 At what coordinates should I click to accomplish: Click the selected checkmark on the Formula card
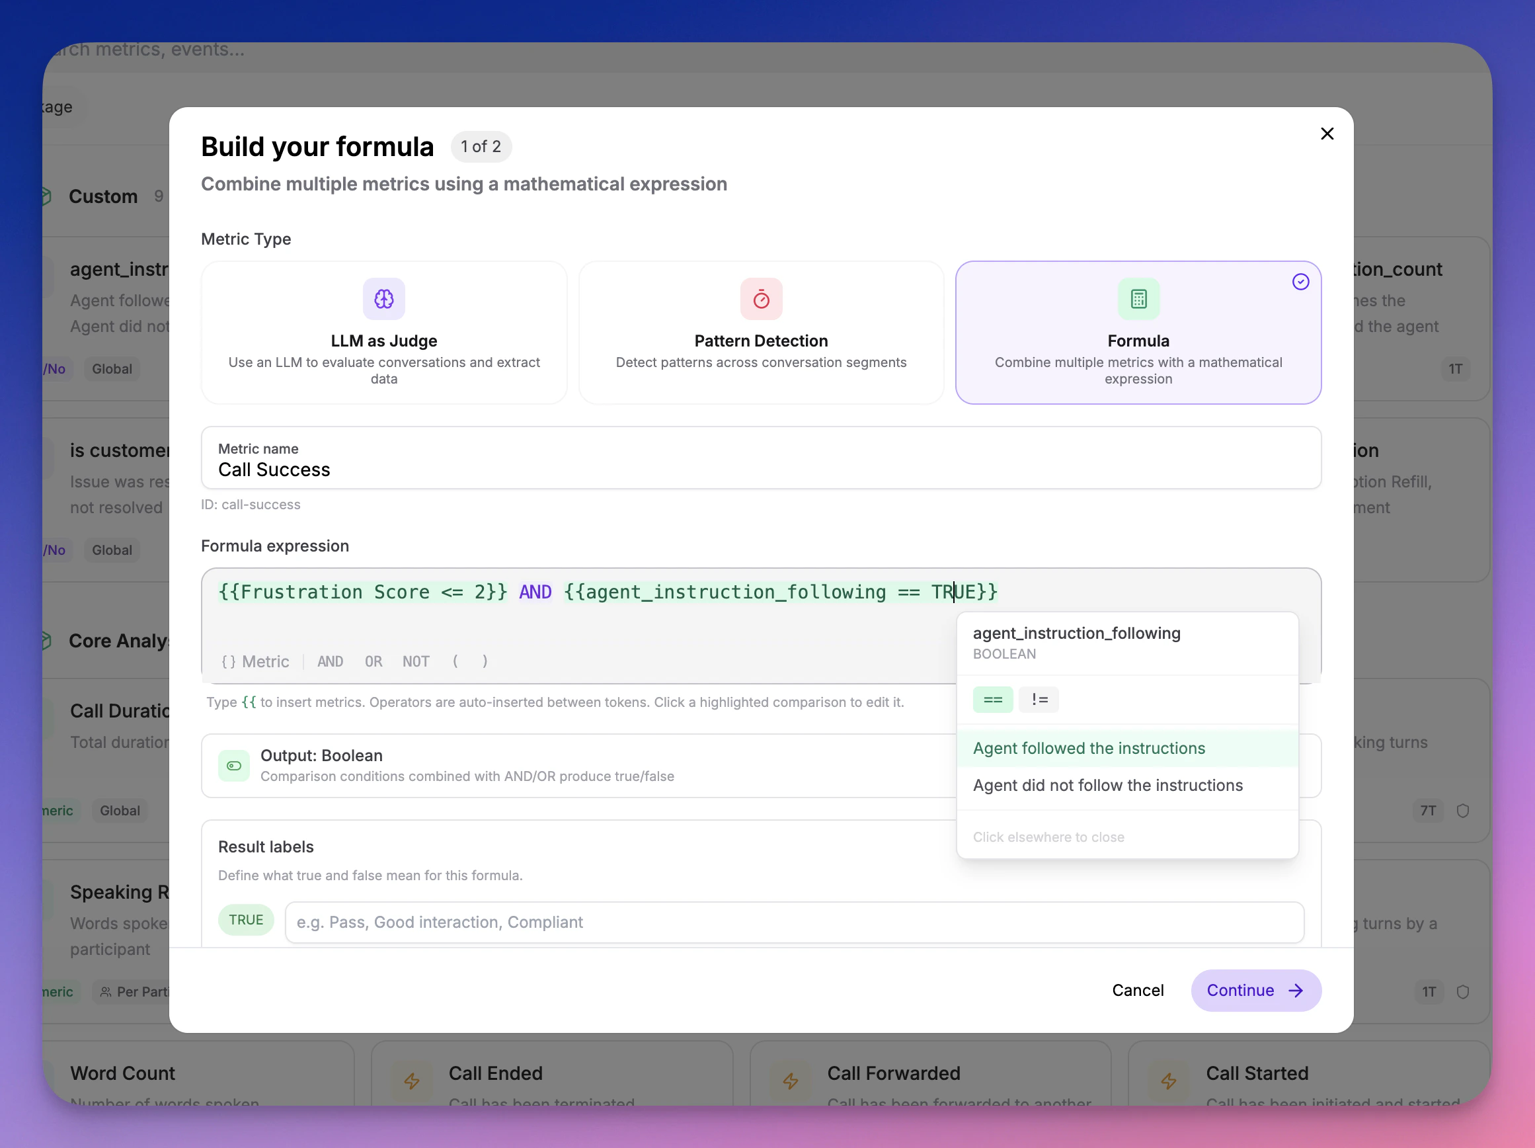pos(1300,282)
